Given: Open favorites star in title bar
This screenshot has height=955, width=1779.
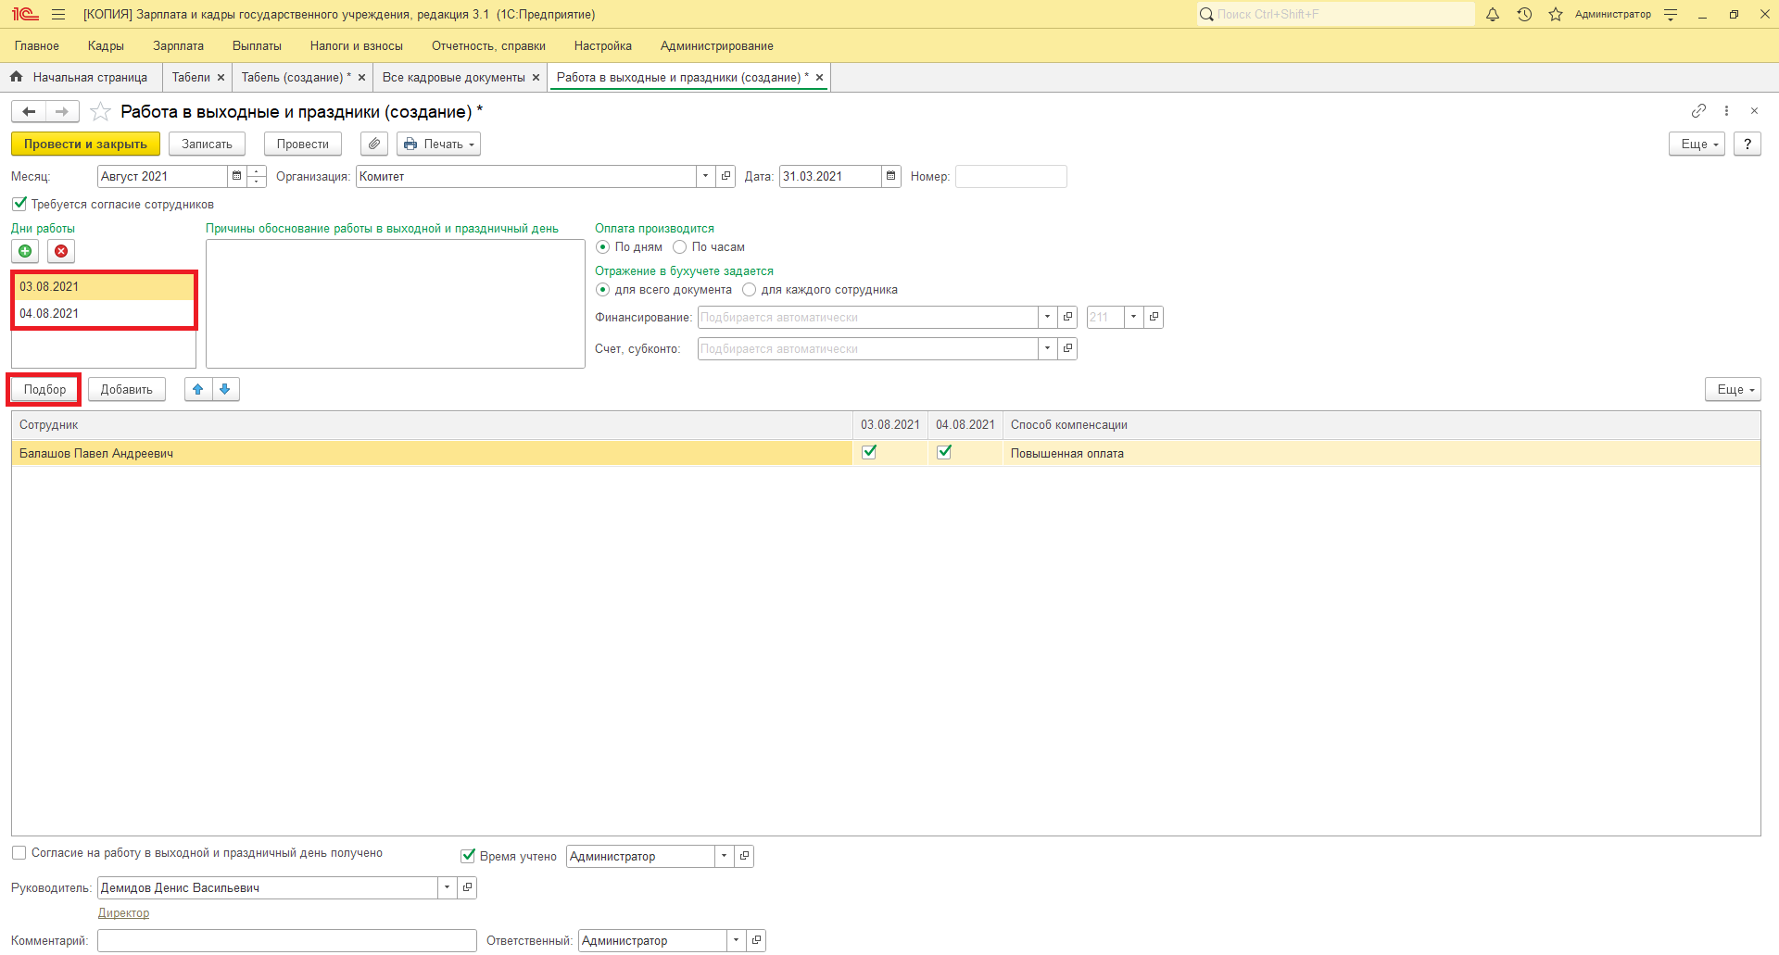Looking at the screenshot, I should [x=1556, y=14].
